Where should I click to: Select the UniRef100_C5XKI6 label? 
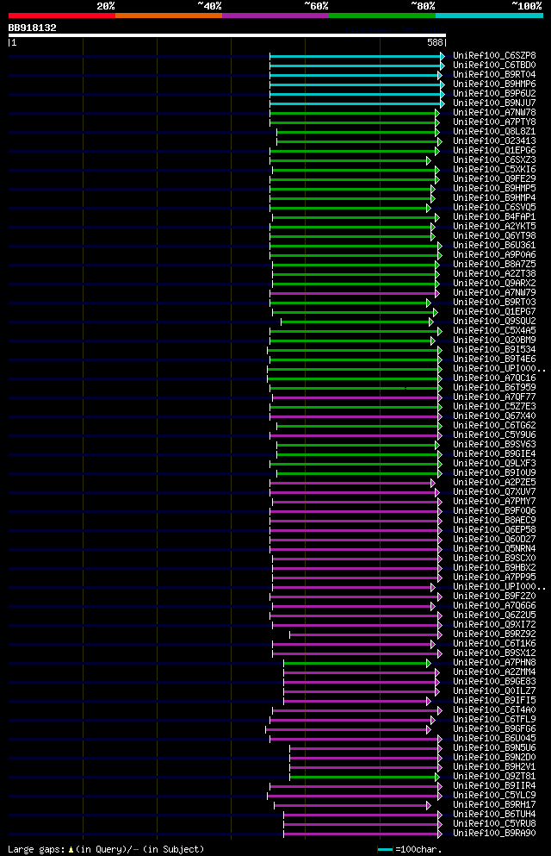(x=494, y=169)
